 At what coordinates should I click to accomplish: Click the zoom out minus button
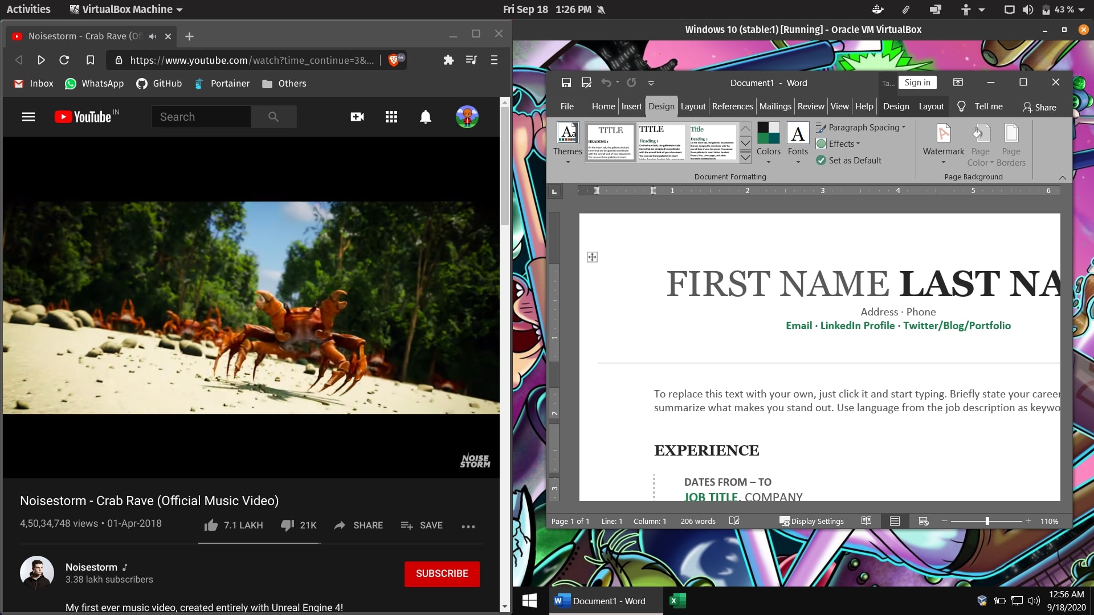coord(944,521)
